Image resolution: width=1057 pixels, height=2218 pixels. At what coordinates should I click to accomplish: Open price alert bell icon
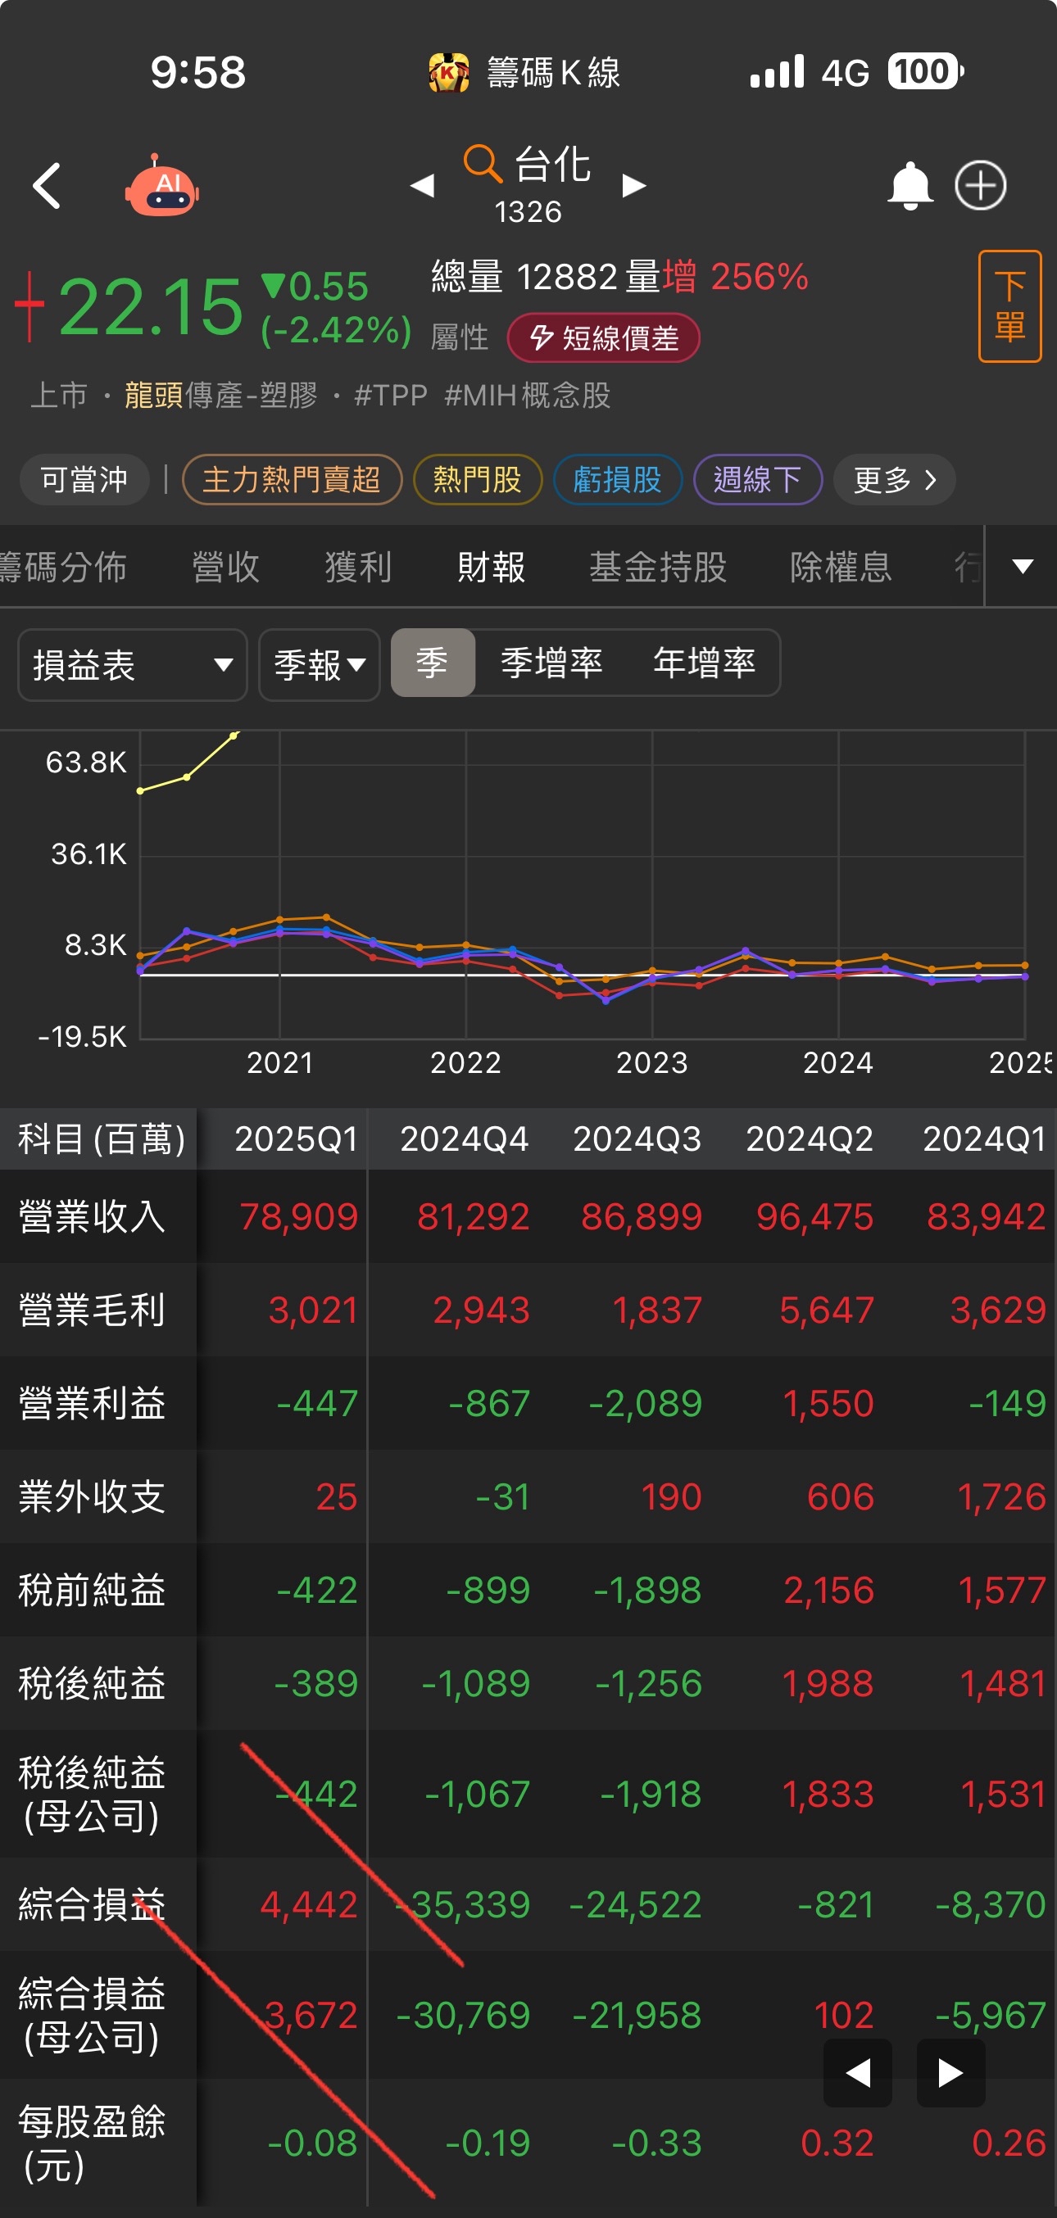click(x=910, y=185)
